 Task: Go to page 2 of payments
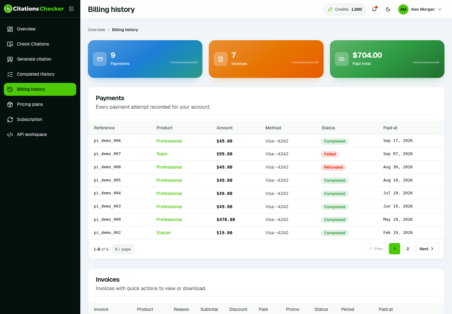click(x=408, y=249)
